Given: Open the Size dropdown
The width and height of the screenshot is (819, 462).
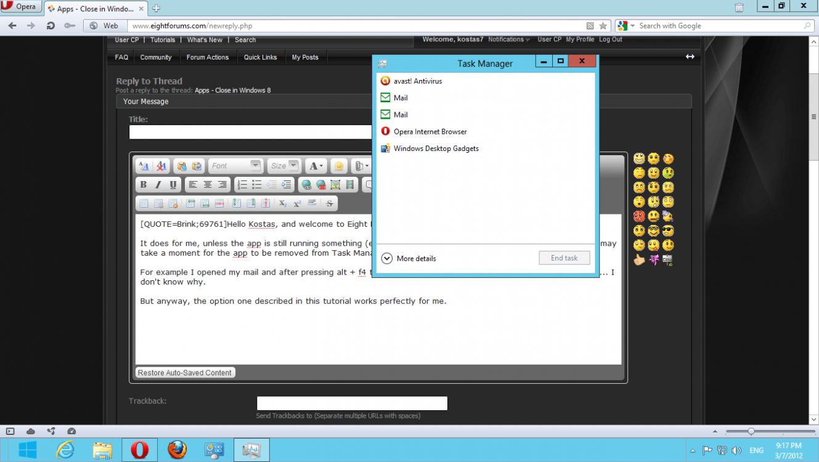Looking at the screenshot, I should [x=283, y=166].
